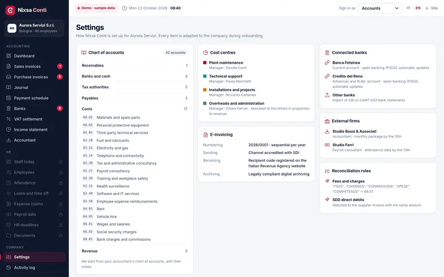
Task: Click the Reconciliation rules sliders icon
Action: coord(327,171)
